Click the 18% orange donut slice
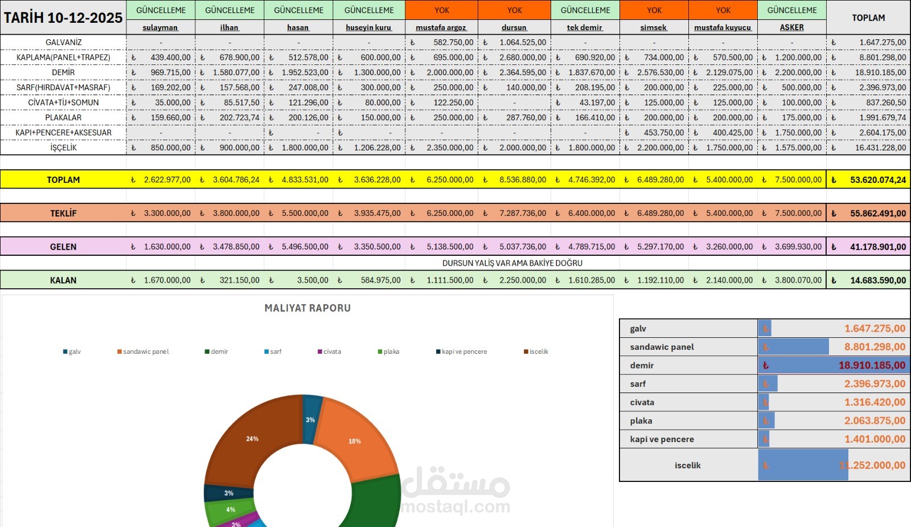This screenshot has width=911, height=527. point(355,441)
